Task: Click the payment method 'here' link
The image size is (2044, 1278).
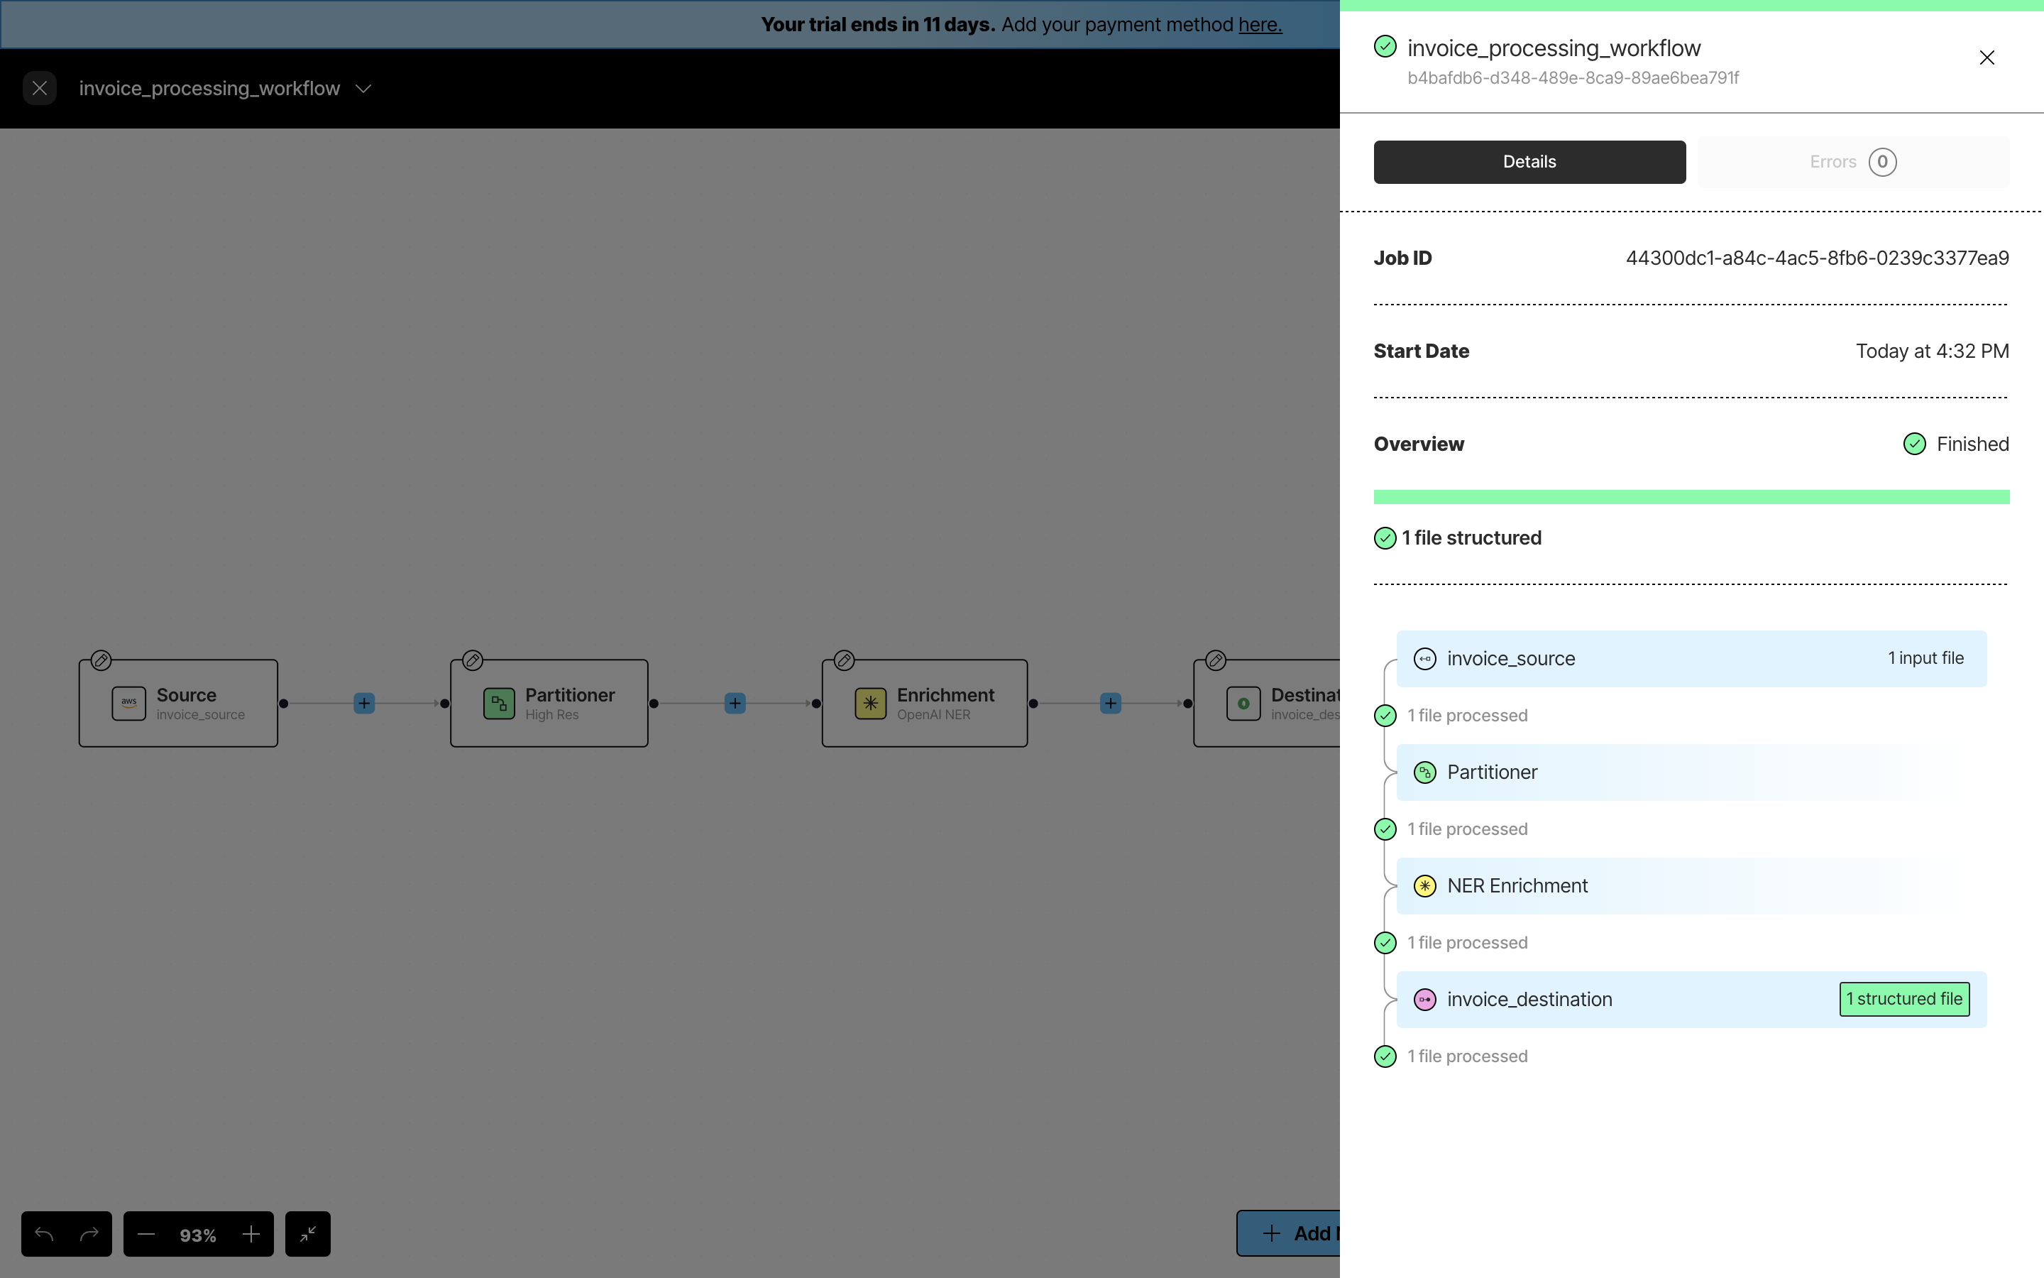Action: 1259,25
